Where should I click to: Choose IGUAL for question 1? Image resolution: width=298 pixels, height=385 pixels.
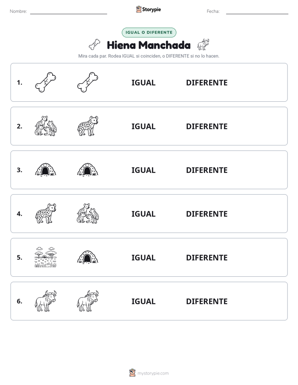143,83
